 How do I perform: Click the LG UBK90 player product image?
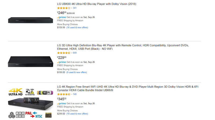[31, 20]
